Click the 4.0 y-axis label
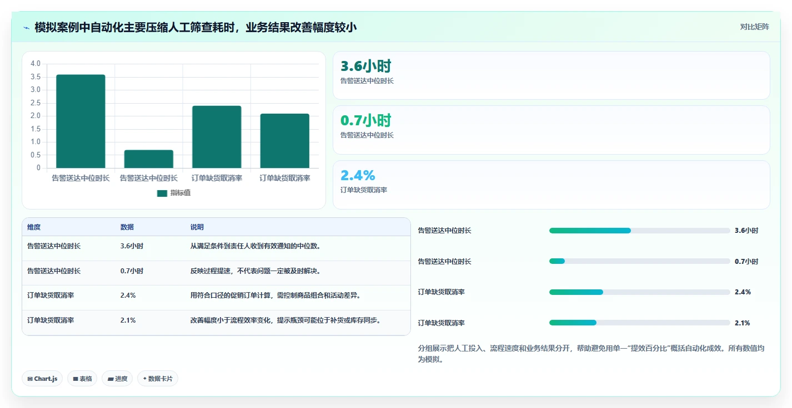This screenshot has height=408, width=792. pyautogui.click(x=36, y=64)
